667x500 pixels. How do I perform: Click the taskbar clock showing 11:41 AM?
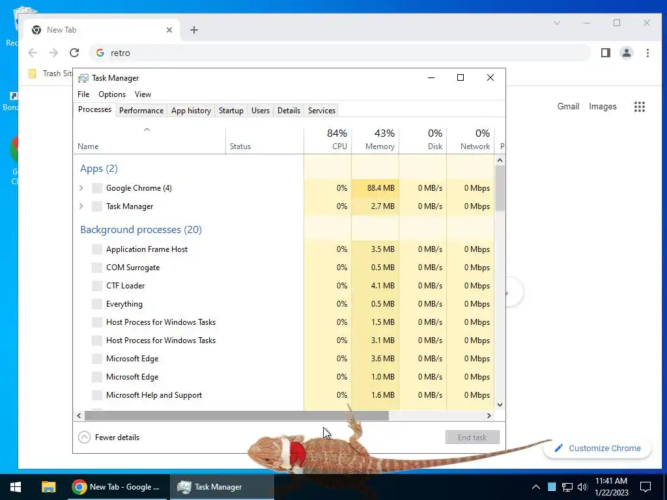pos(611,487)
